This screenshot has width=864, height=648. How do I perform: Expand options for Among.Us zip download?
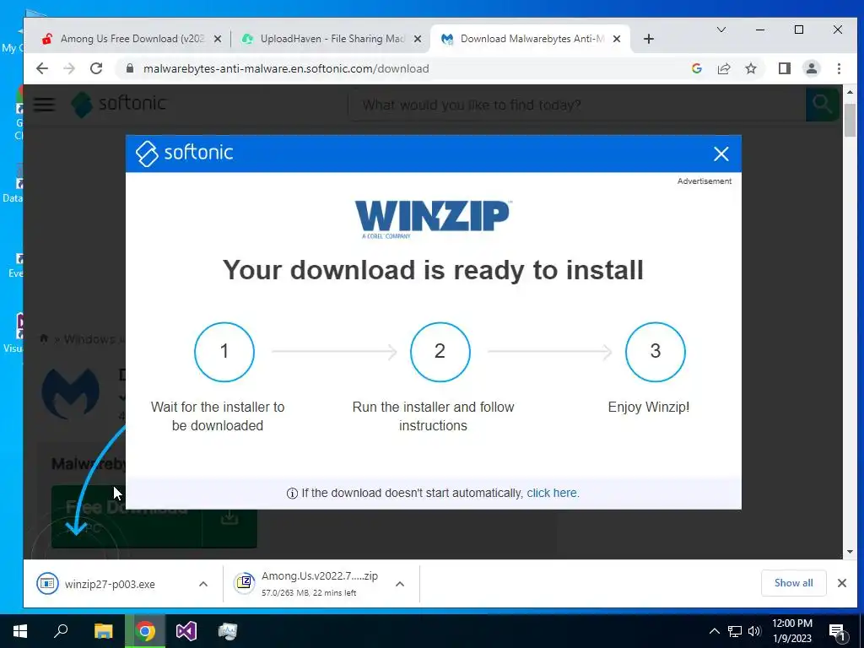click(400, 584)
